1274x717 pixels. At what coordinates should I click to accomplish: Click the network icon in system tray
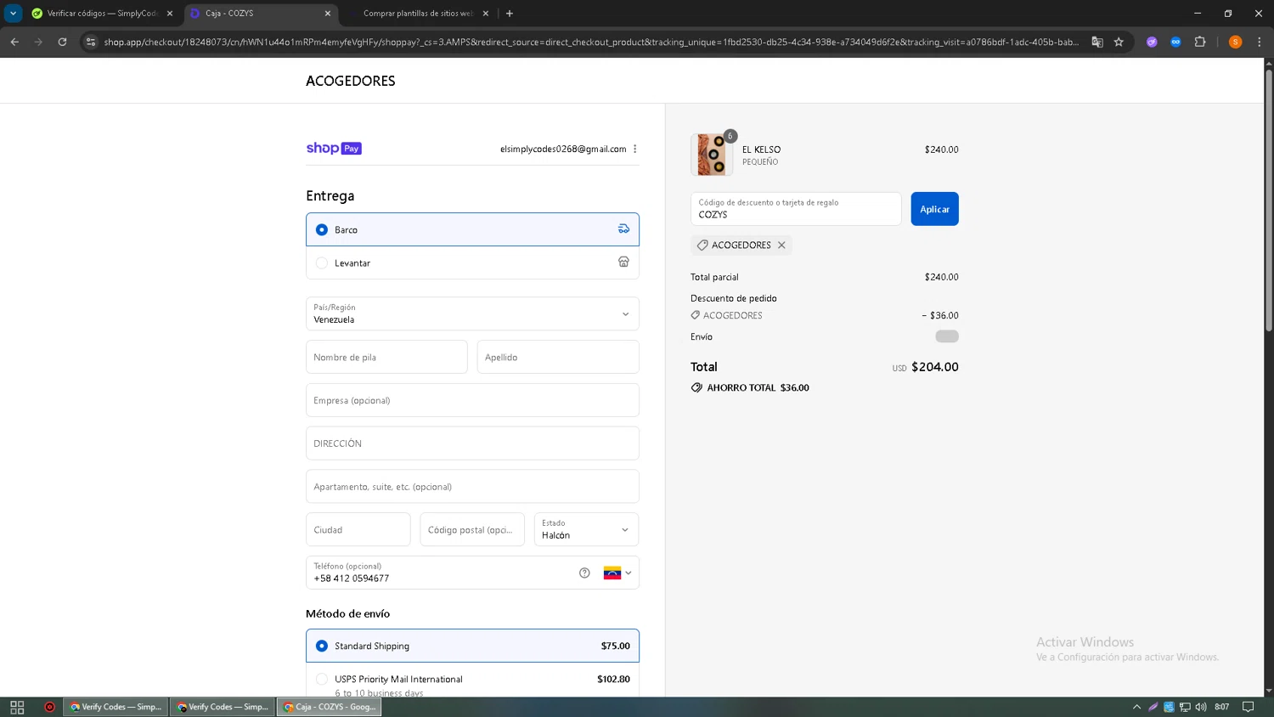(x=1185, y=707)
